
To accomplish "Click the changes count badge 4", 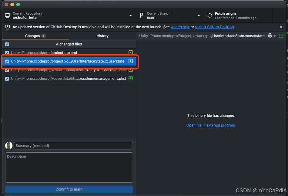I will 43,36.
